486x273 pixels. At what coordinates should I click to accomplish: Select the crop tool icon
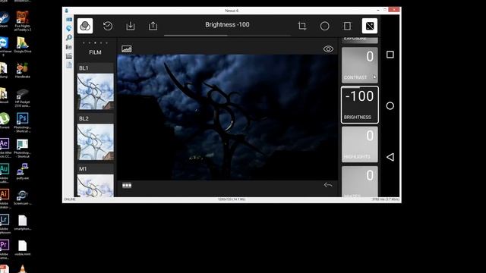click(x=302, y=26)
